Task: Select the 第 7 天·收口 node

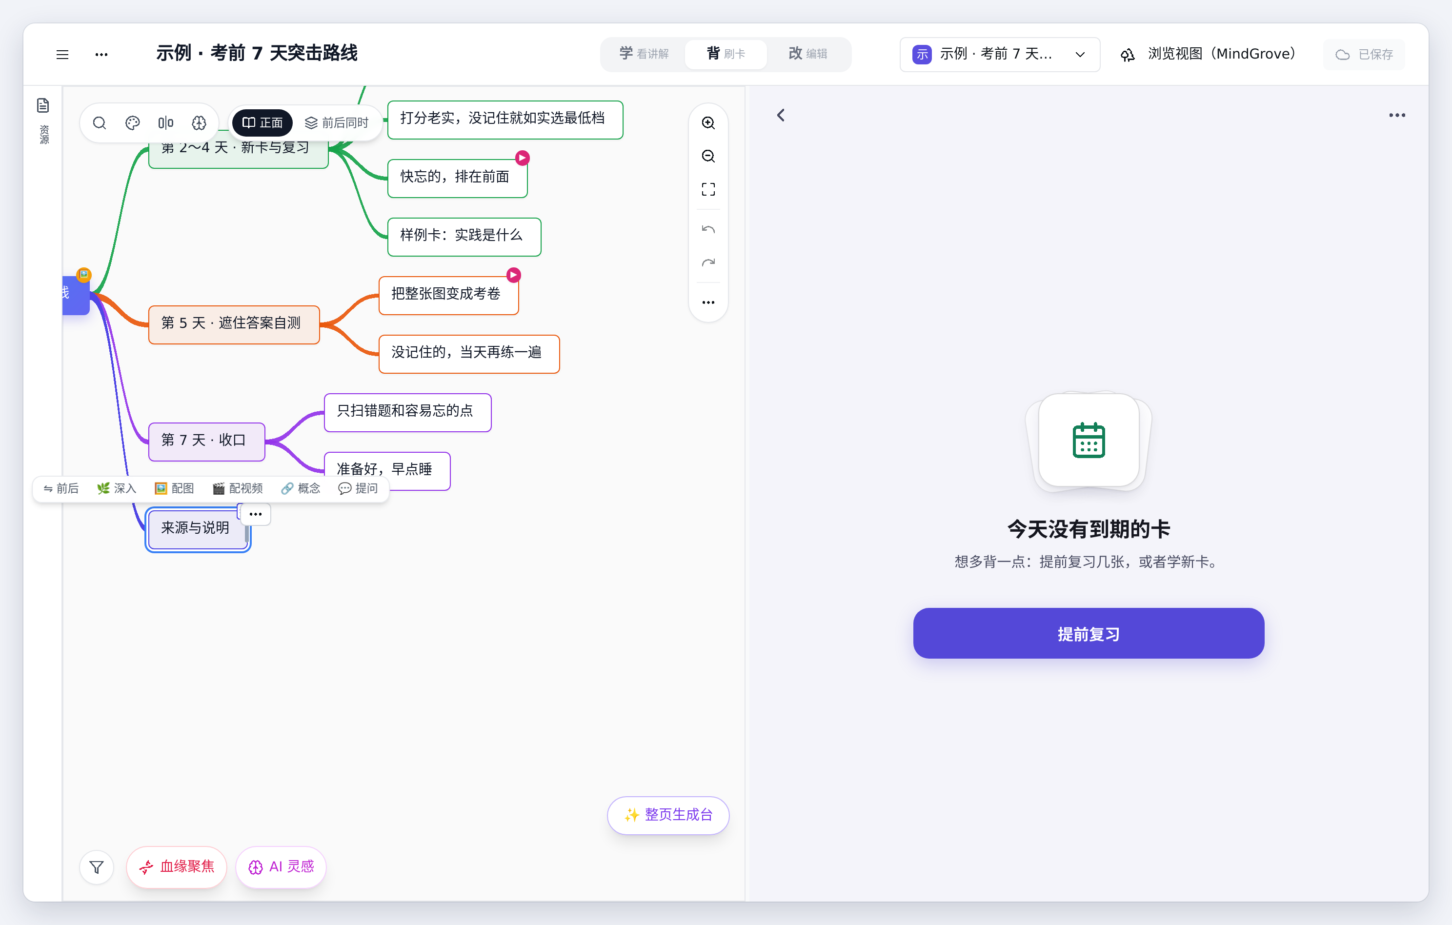Action: 207,442
